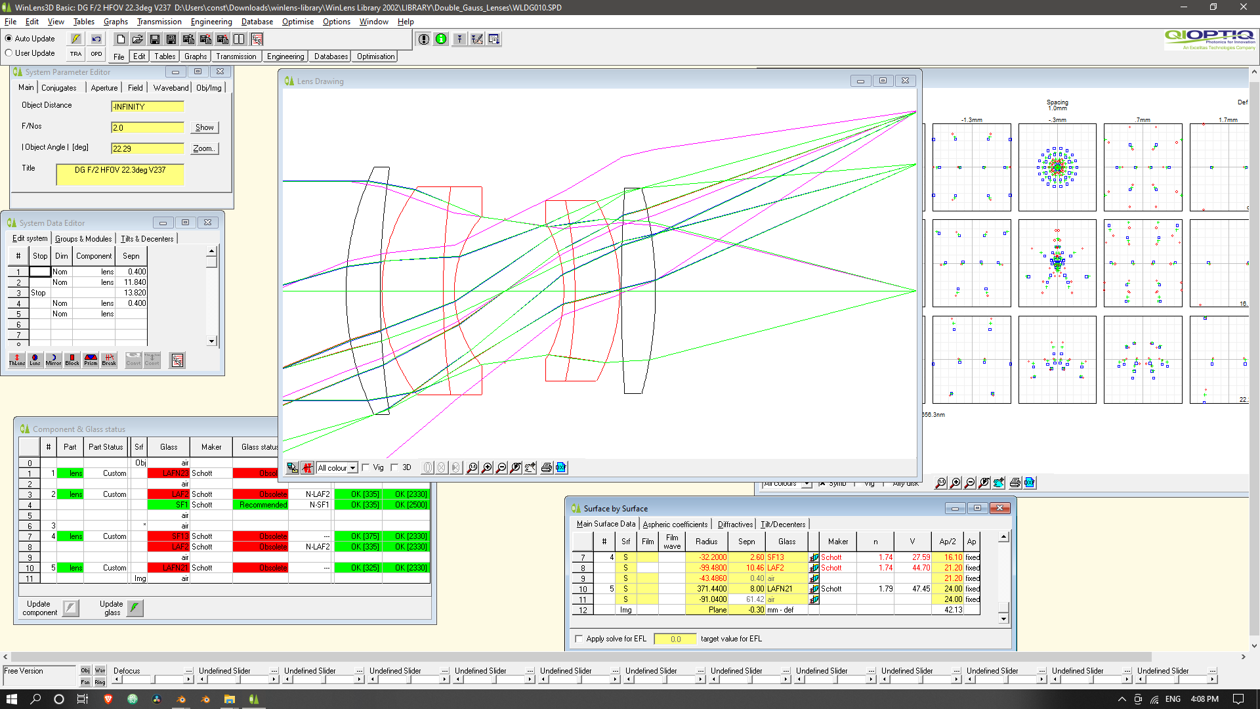
Task: Click the Show button next to F/Nos
Action: click(204, 127)
